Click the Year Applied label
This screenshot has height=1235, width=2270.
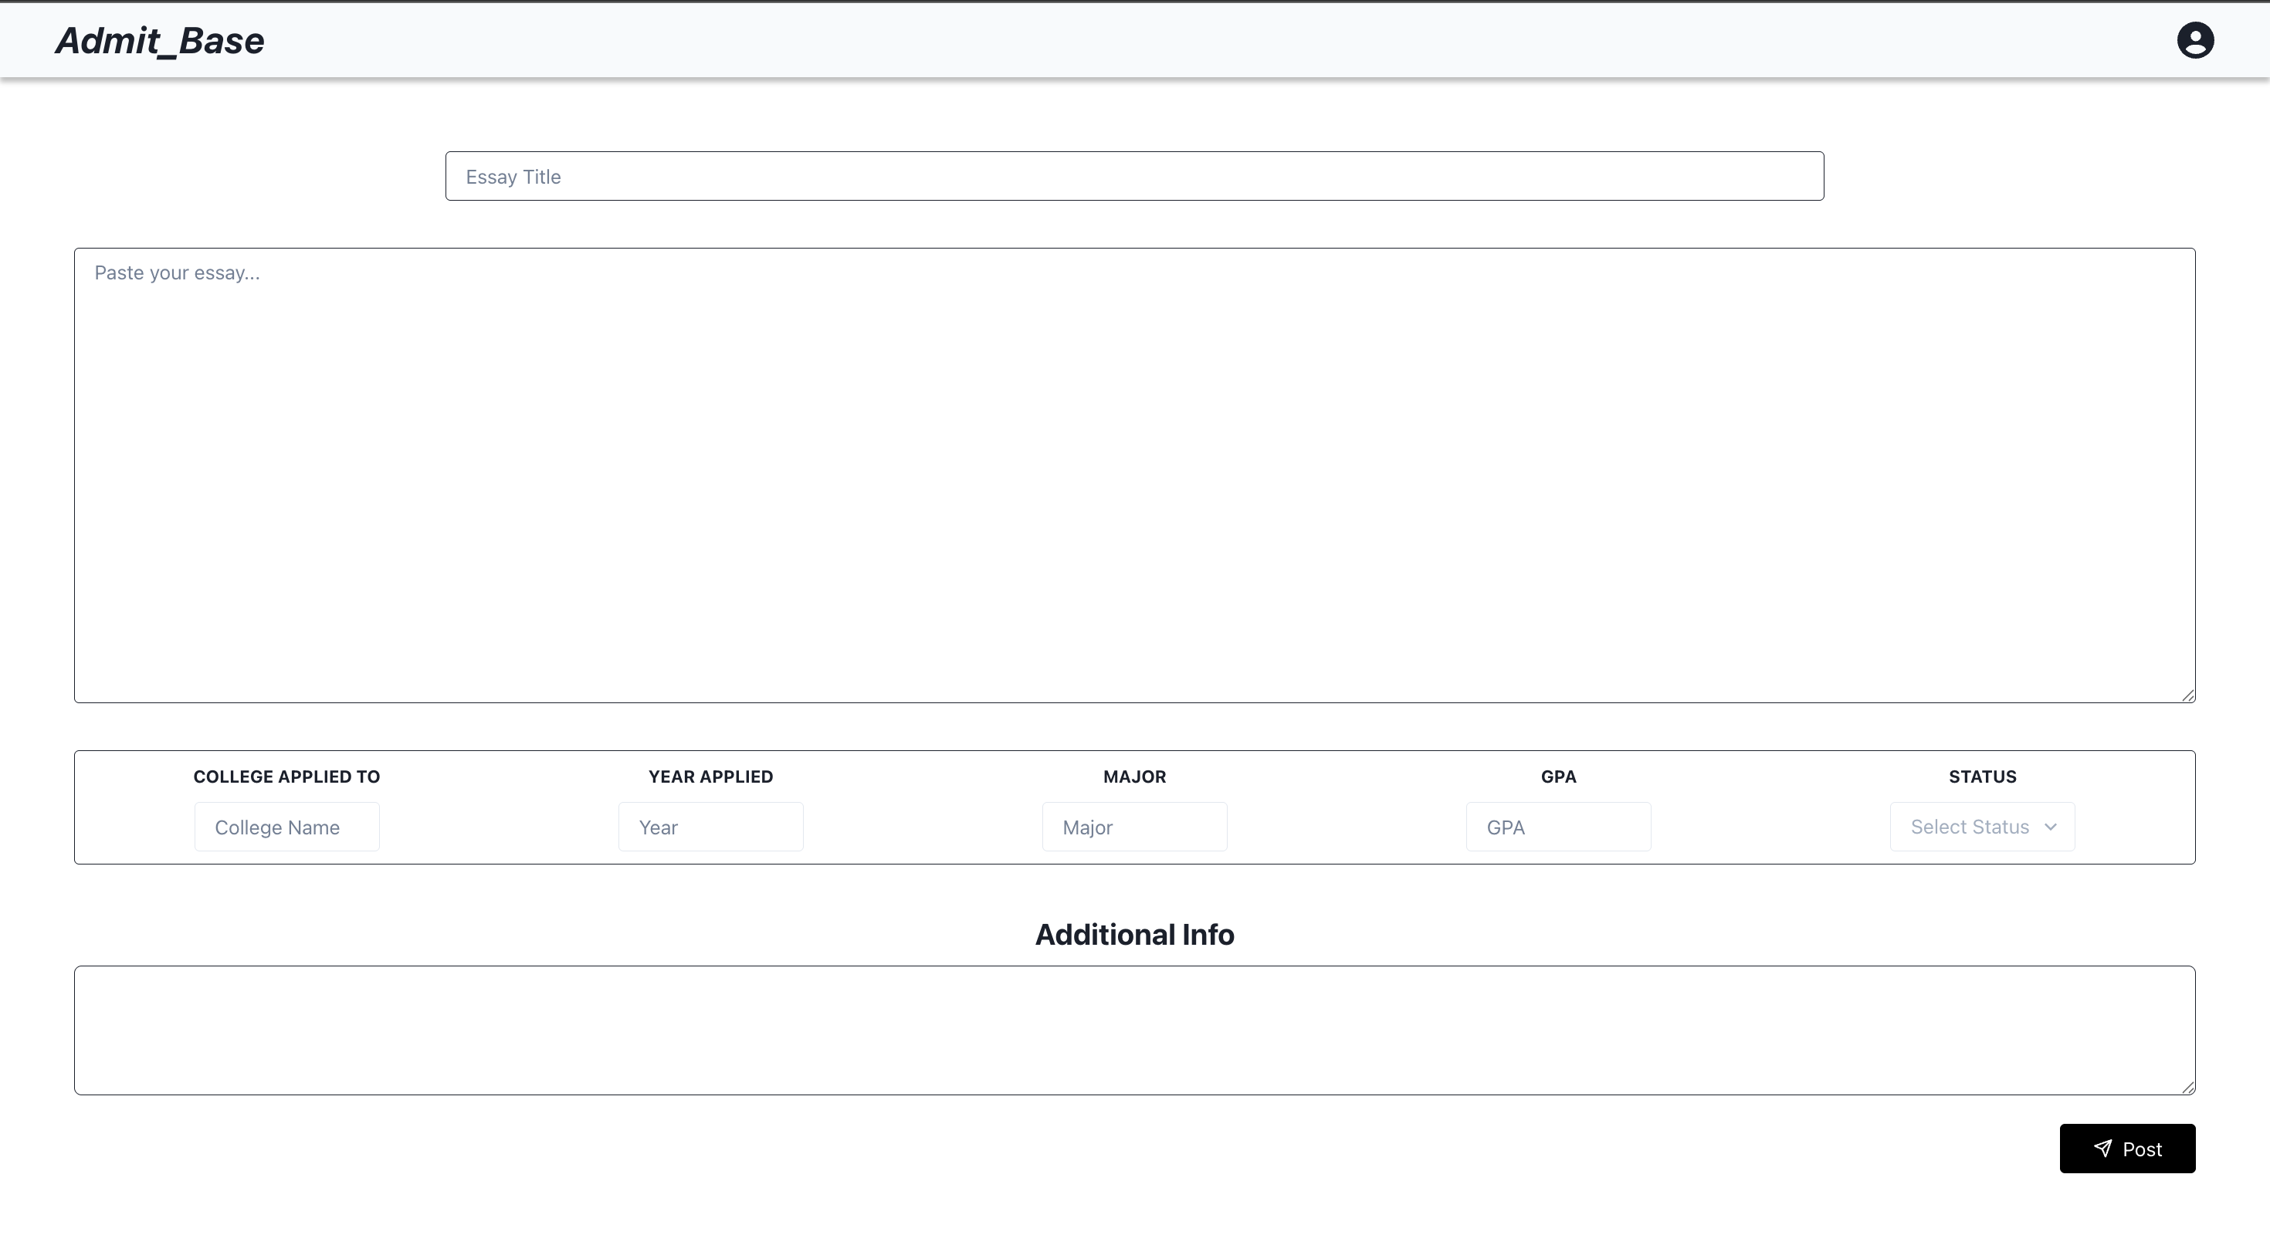point(710,776)
